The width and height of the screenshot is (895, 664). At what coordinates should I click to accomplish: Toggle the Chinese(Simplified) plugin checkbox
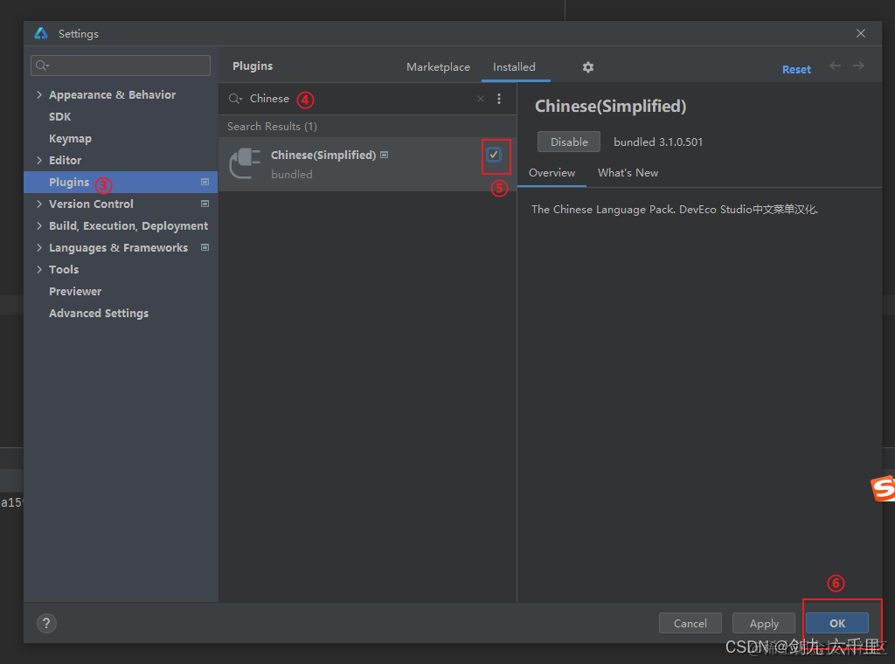494,155
